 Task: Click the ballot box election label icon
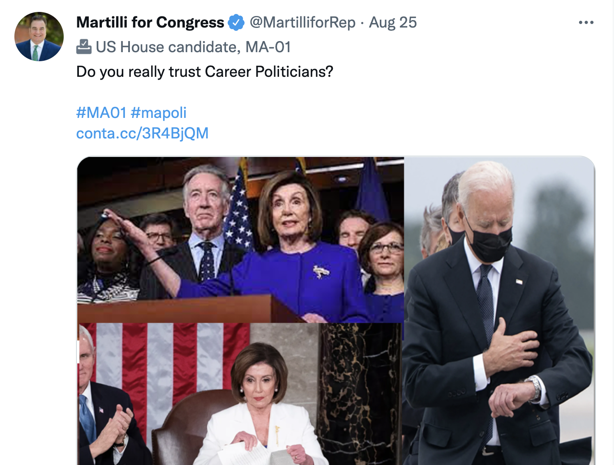[84, 47]
